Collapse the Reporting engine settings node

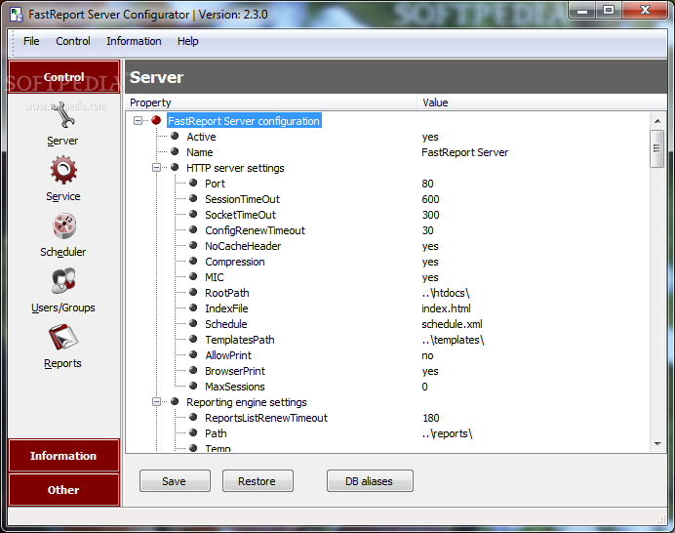click(x=156, y=401)
